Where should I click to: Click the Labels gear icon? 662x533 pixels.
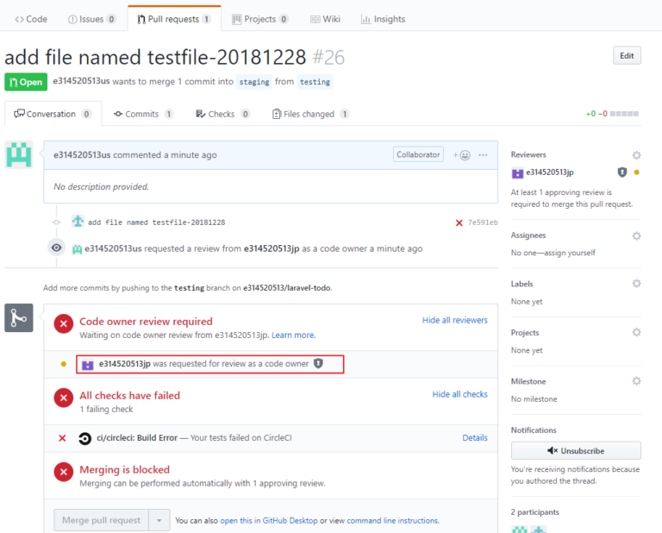click(x=636, y=284)
